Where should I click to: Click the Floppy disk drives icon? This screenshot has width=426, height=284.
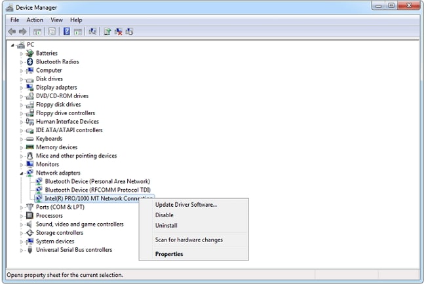(x=29, y=105)
